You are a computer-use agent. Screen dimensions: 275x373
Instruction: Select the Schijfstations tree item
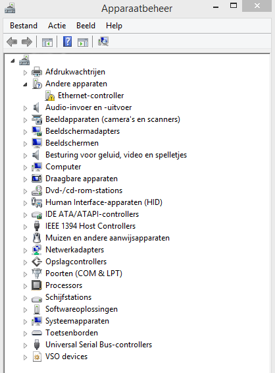[x=68, y=297]
